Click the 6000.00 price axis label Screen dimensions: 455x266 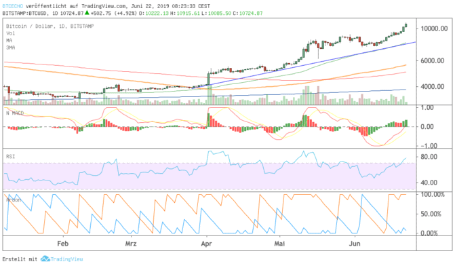(x=433, y=60)
